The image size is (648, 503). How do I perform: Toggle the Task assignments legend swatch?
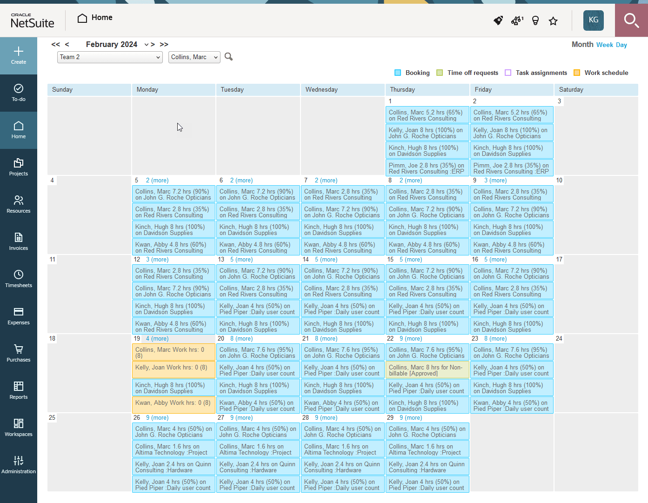click(508, 73)
